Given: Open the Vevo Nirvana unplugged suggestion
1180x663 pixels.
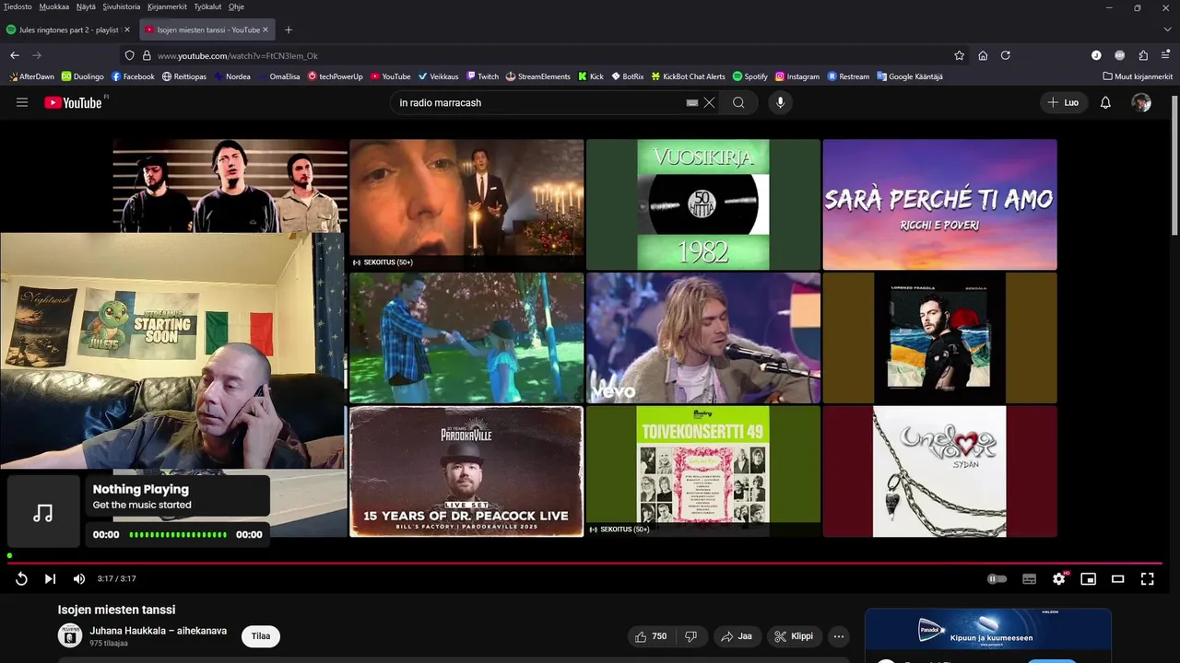Looking at the screenshot, I should pyautogui.click(x=702, y=338).
